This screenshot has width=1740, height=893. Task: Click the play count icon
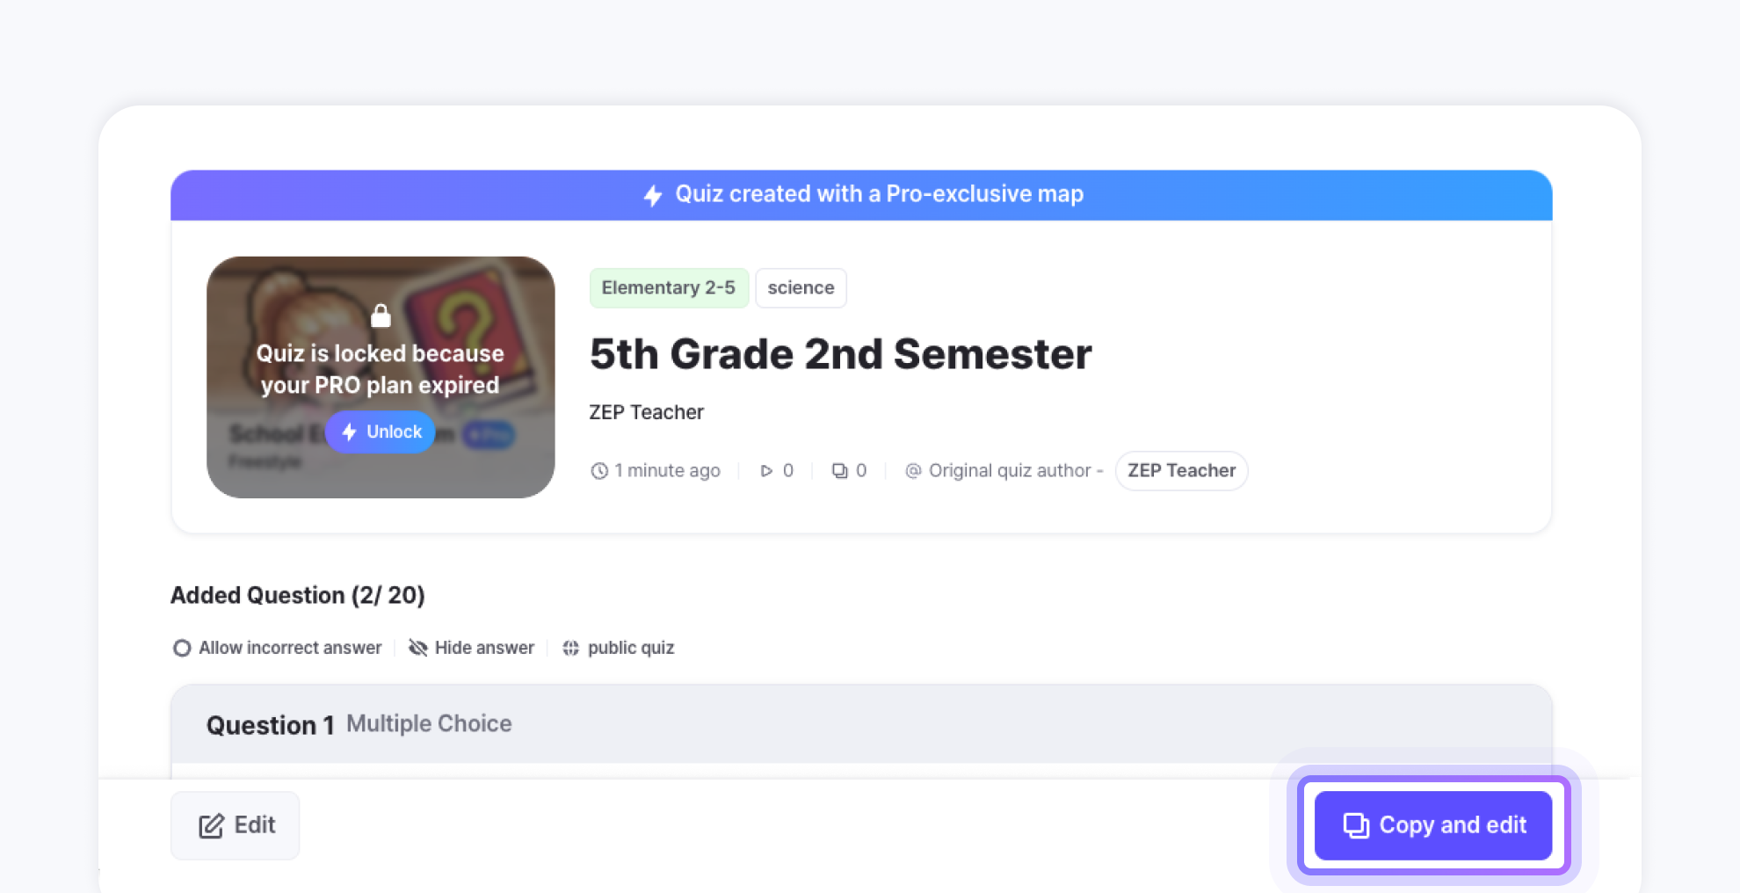(766, 471)
